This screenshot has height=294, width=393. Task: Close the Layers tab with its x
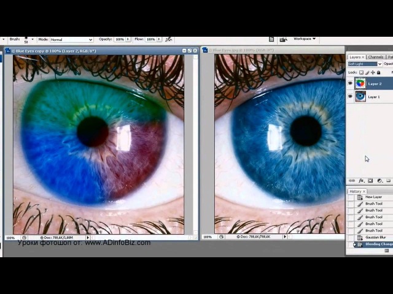[363, 57]
